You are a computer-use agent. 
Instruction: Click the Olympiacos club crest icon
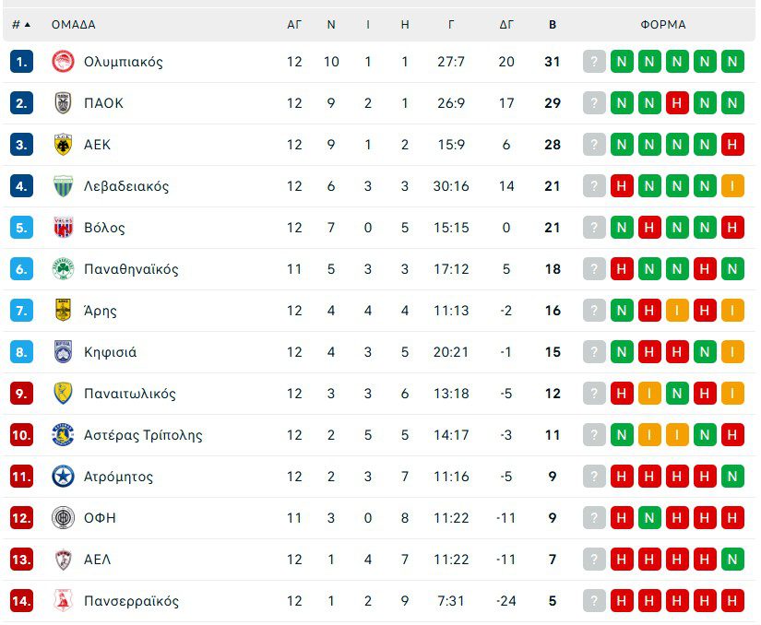(x=63, y=62)
